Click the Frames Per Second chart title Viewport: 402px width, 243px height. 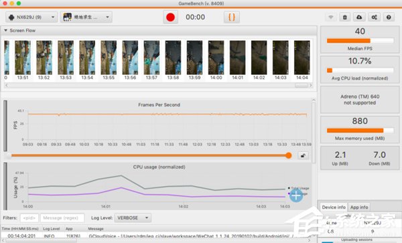pos(159,104)
